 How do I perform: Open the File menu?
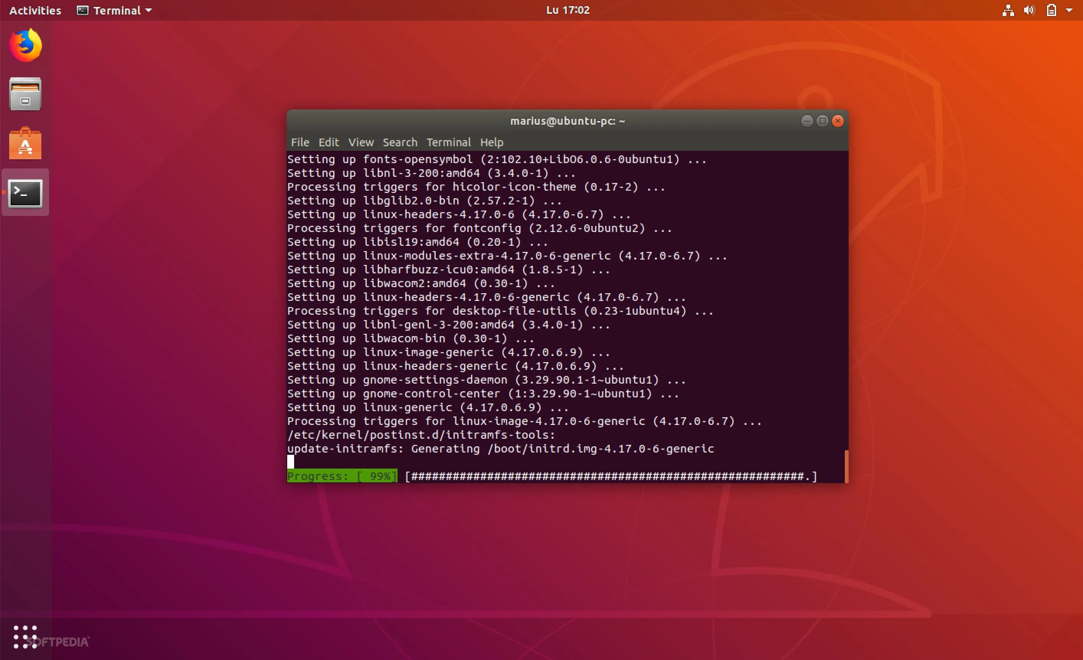300,142
